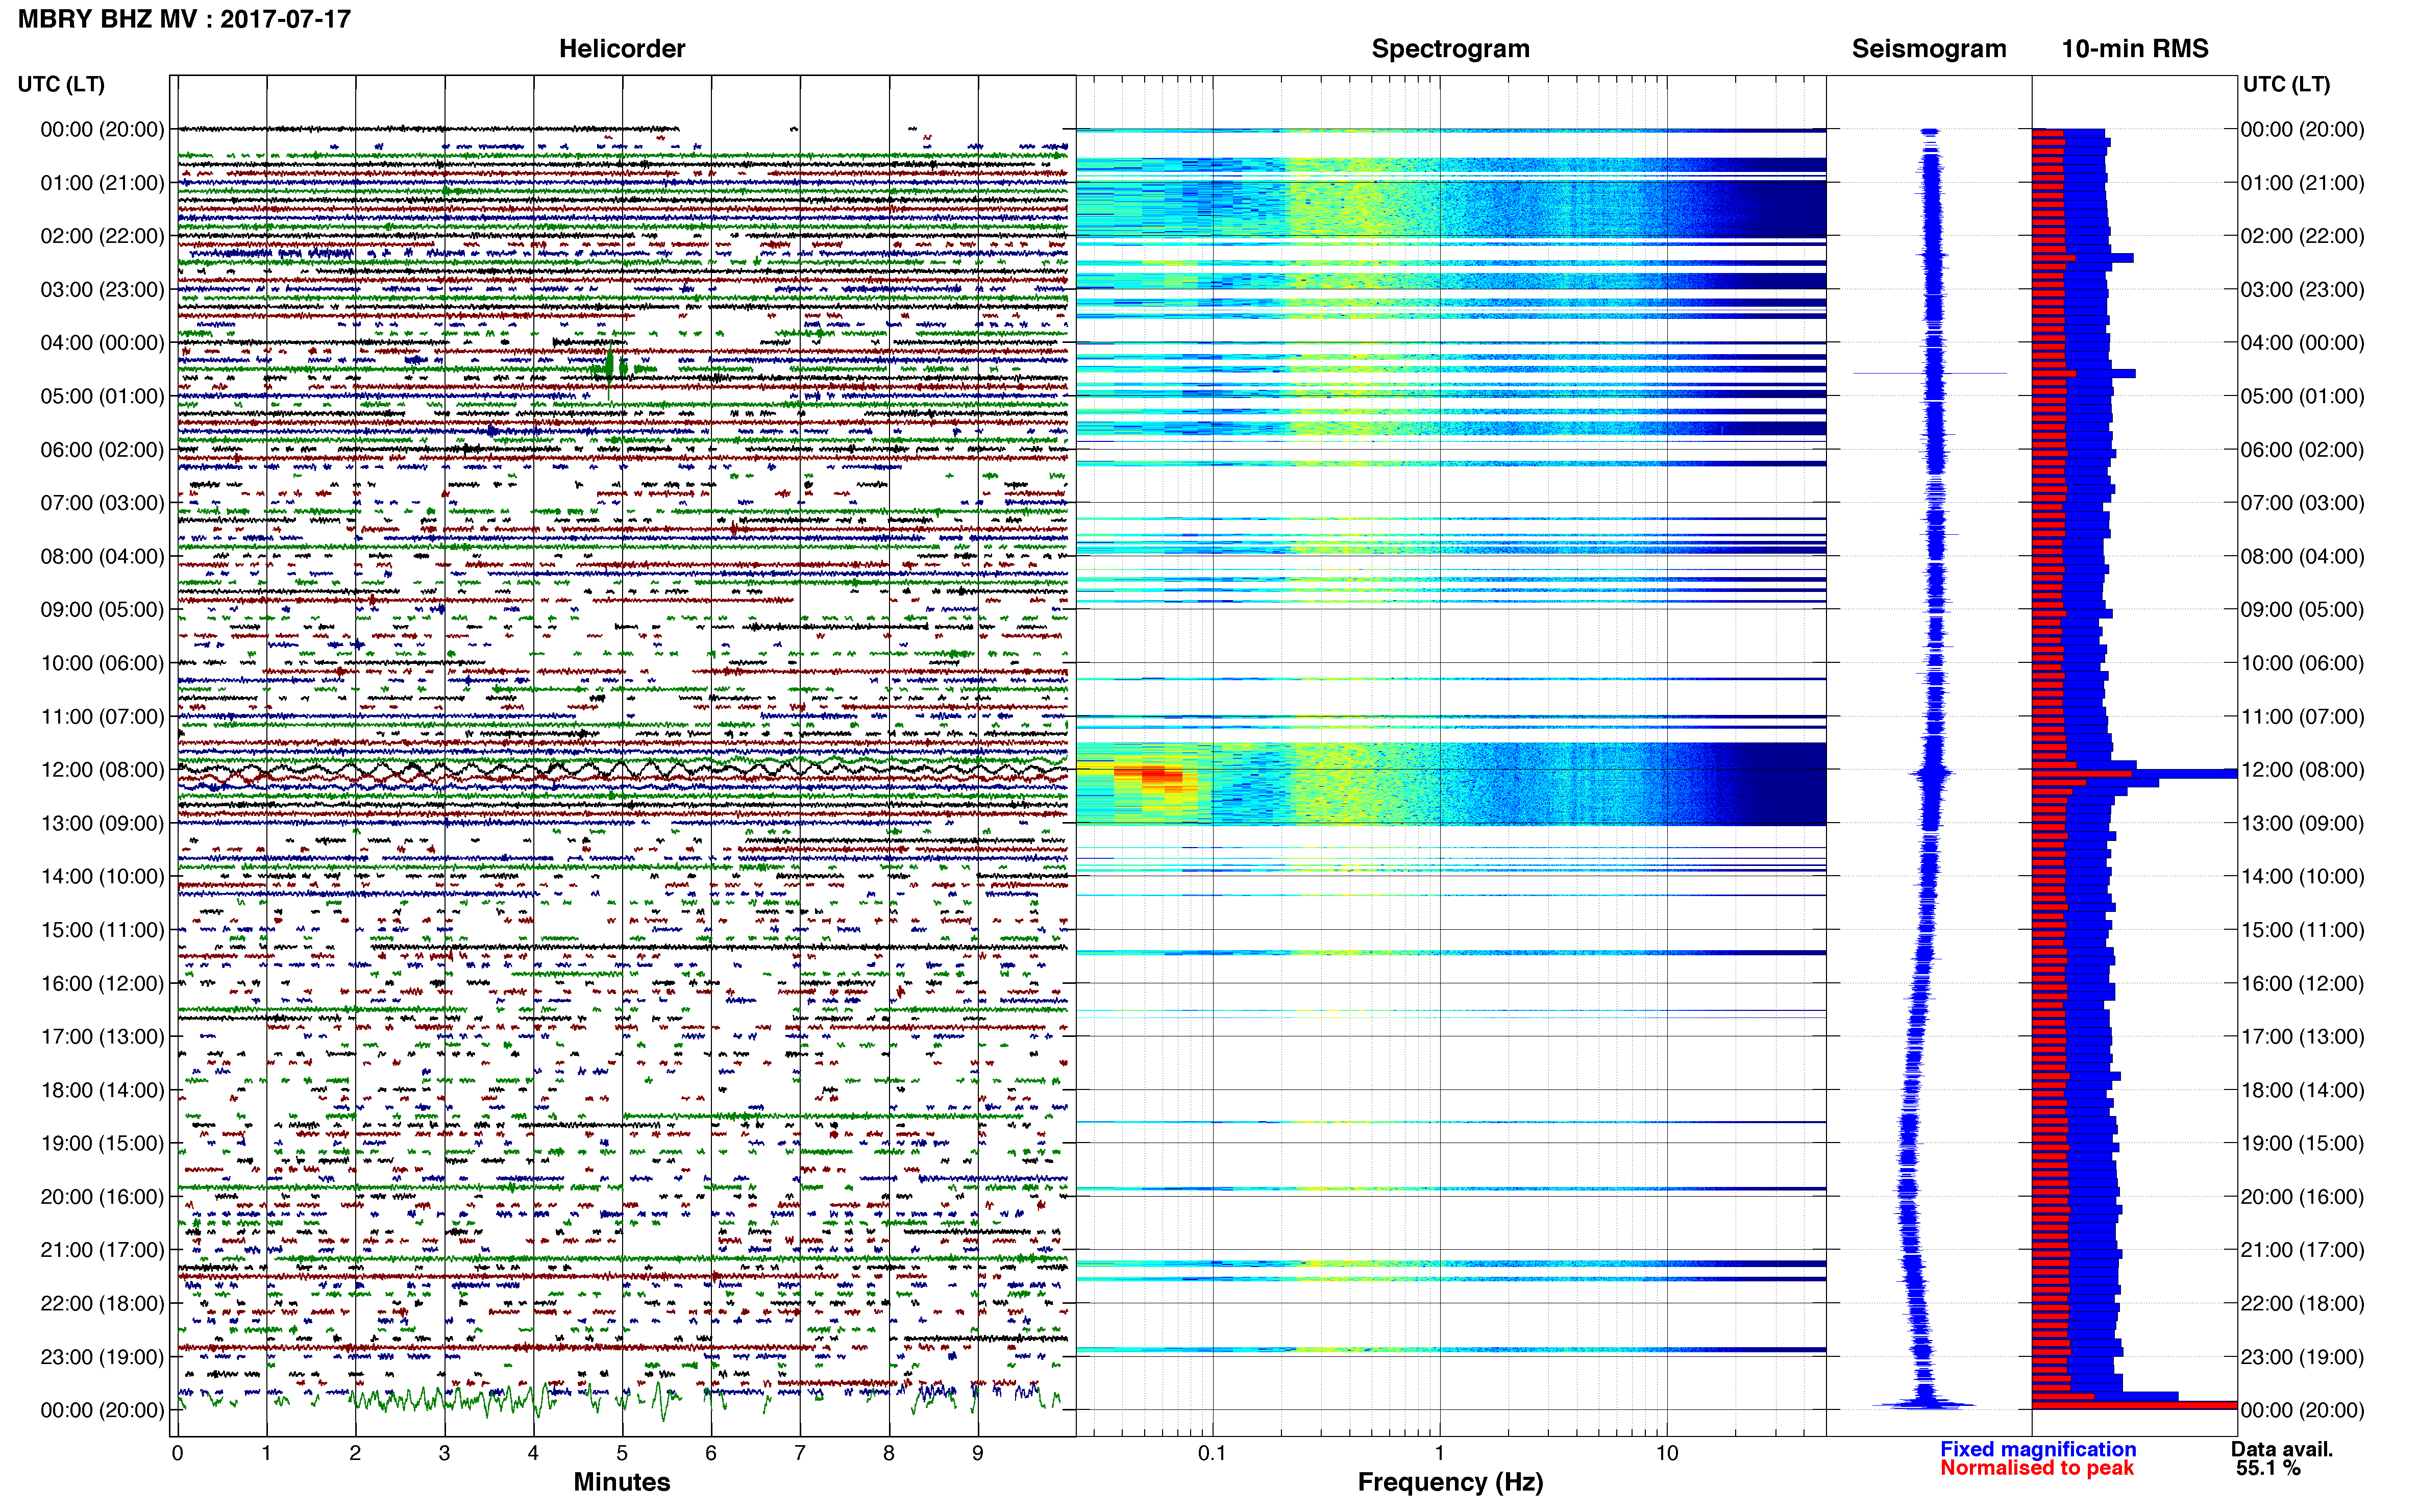Click the 'Helicorder' panel heading

(x=622, y=49)
